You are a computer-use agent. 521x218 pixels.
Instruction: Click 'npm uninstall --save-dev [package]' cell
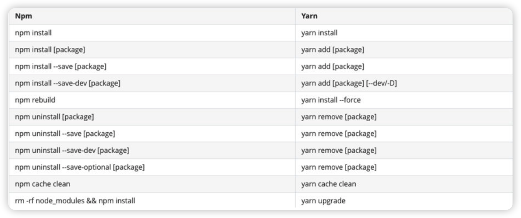152,150
